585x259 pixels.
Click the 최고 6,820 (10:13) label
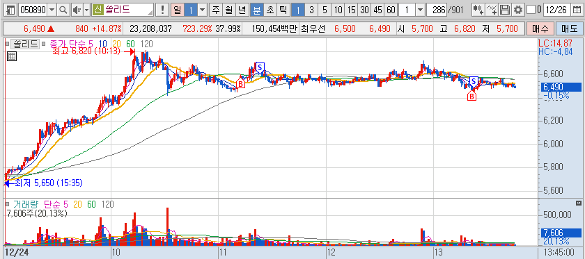click(x=87, y=51)
